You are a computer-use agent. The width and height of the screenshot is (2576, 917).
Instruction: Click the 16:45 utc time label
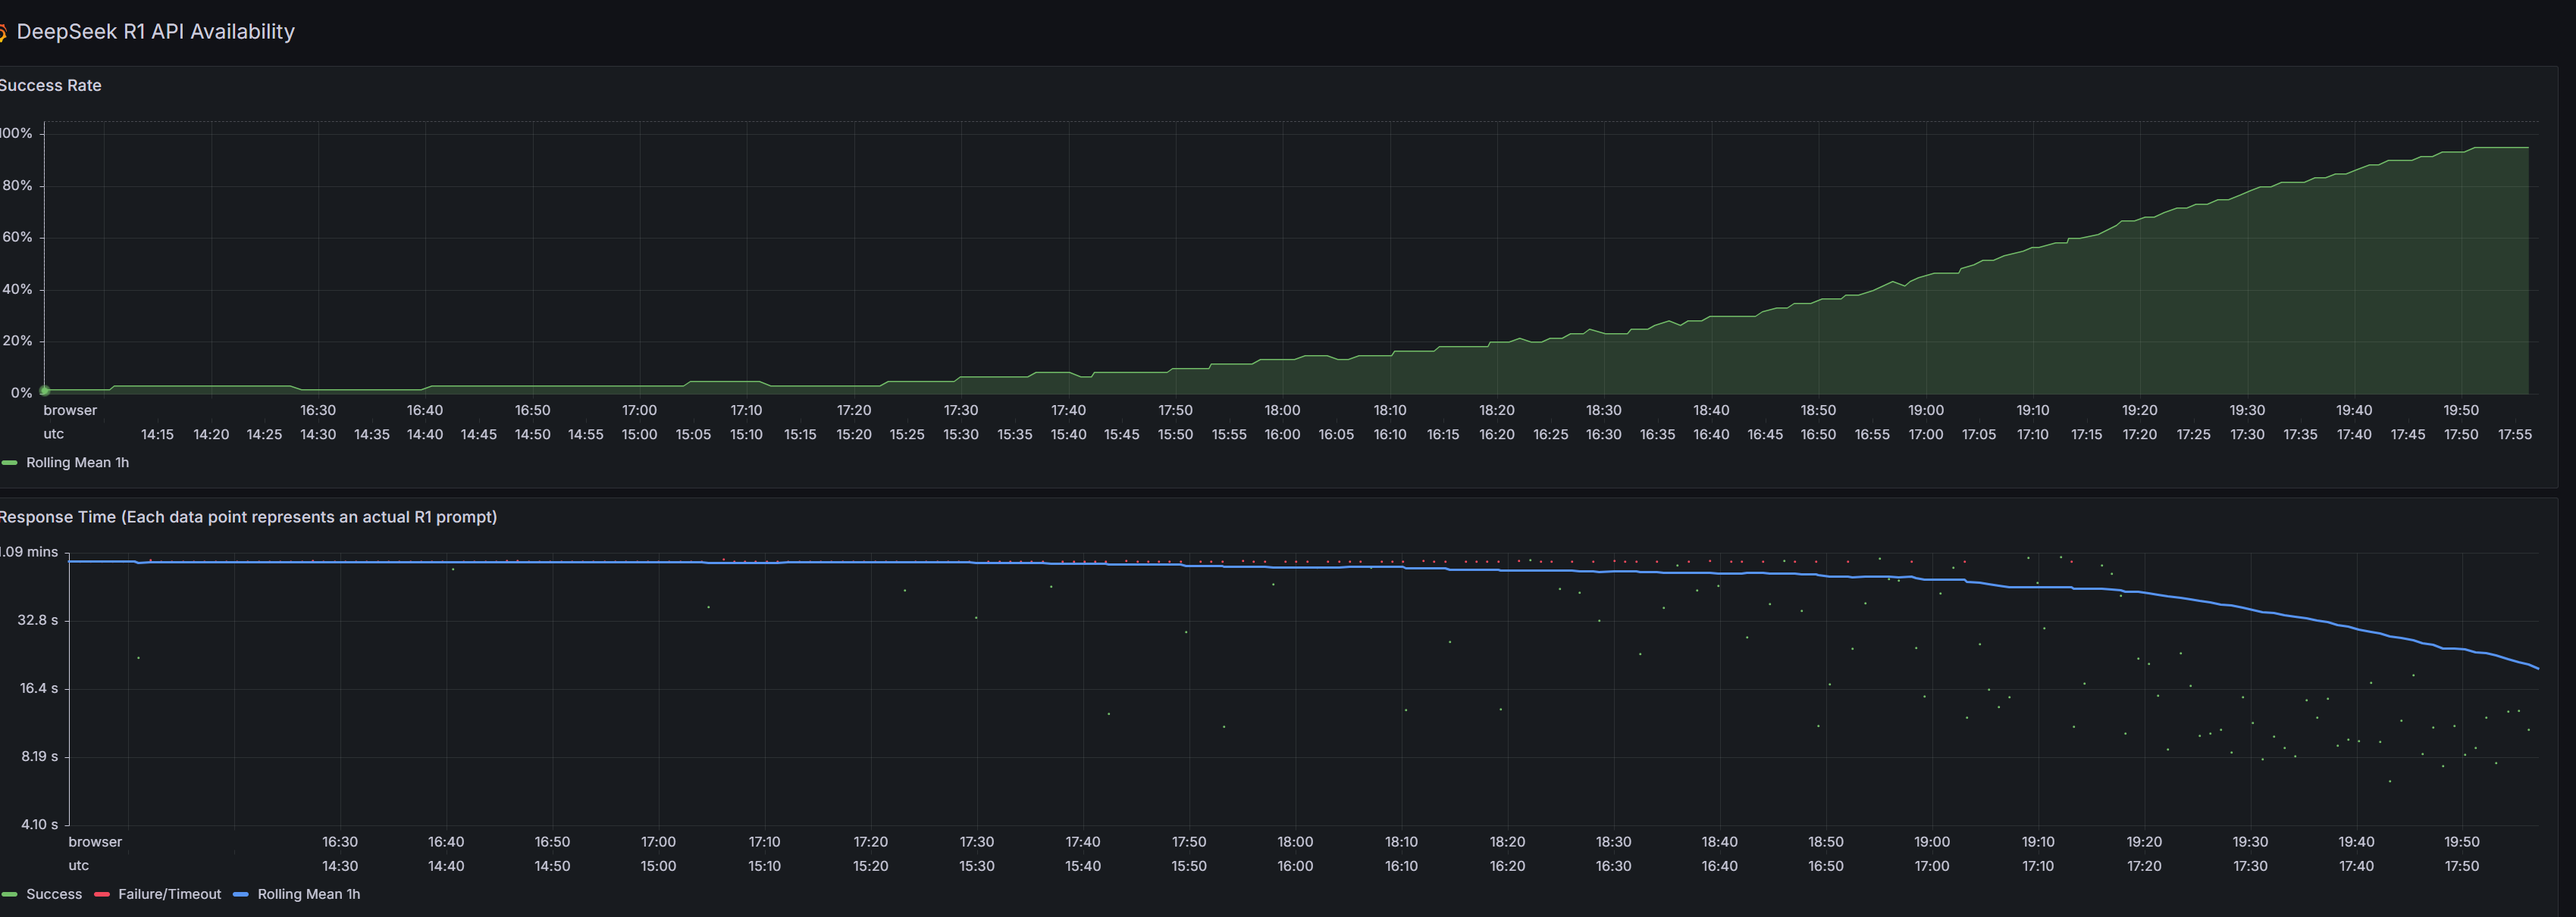[1765, 435]
